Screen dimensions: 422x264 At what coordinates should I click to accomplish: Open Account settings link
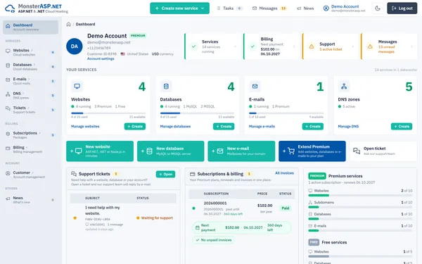[101, 58]
